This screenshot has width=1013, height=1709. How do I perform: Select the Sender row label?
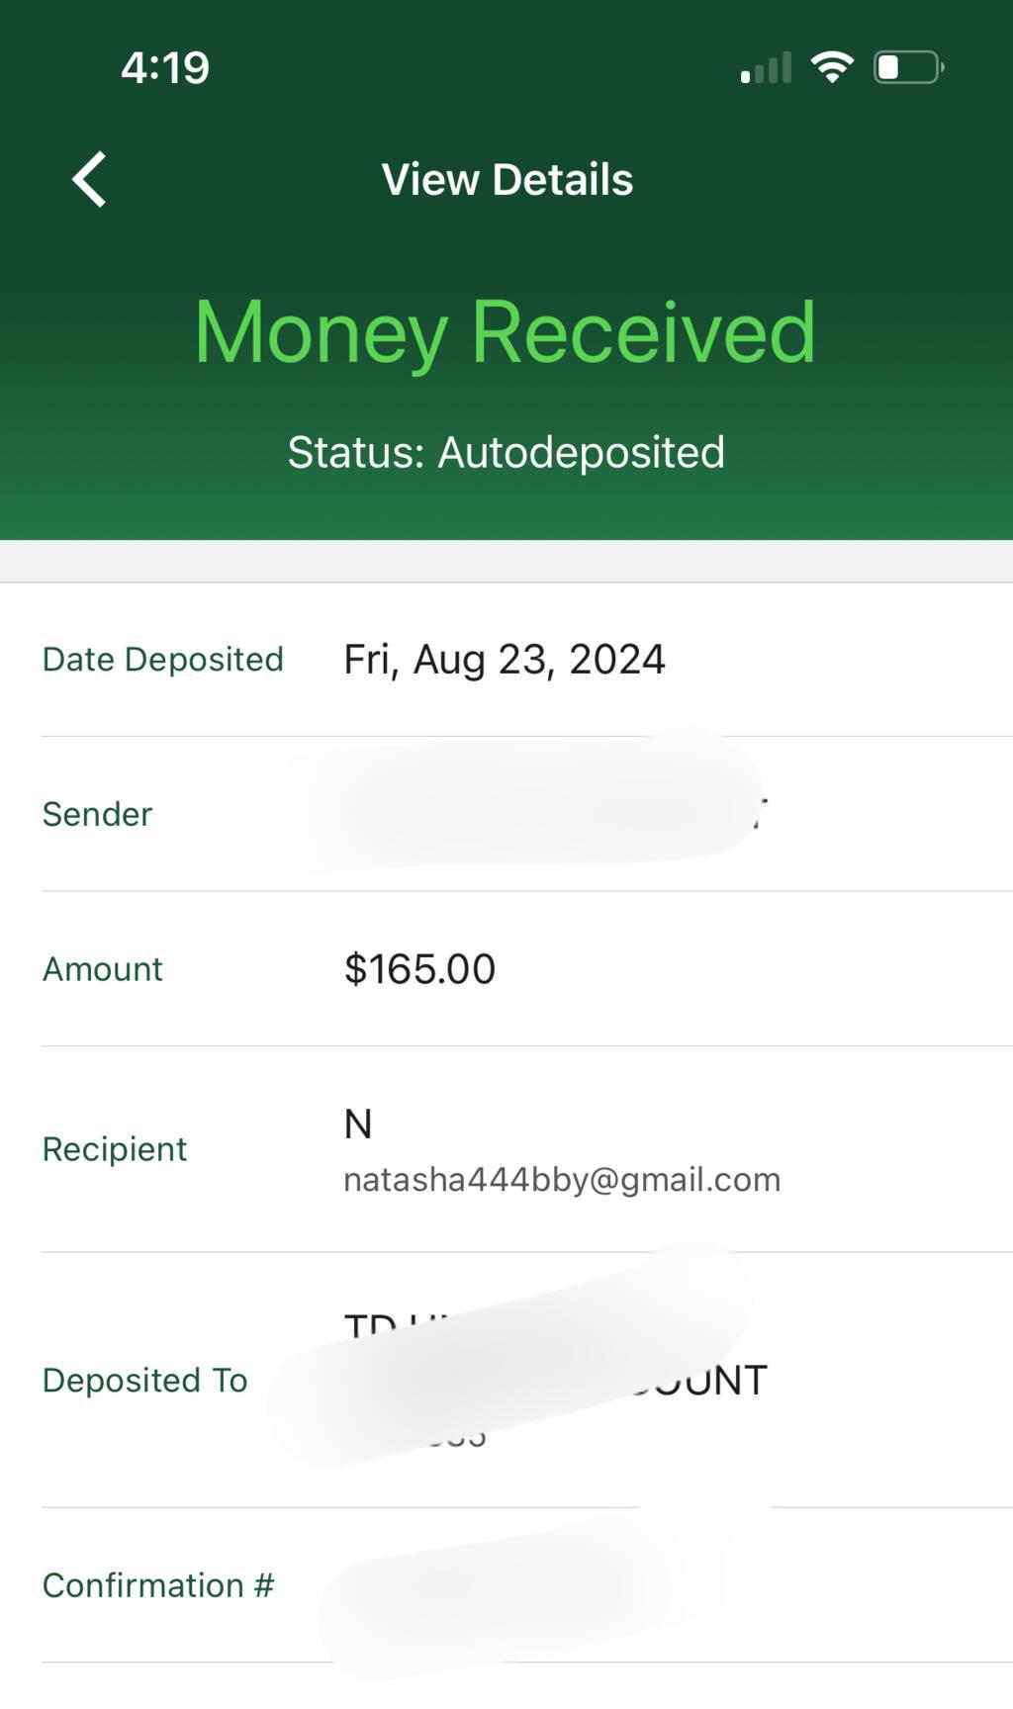(x=97, y=814)
